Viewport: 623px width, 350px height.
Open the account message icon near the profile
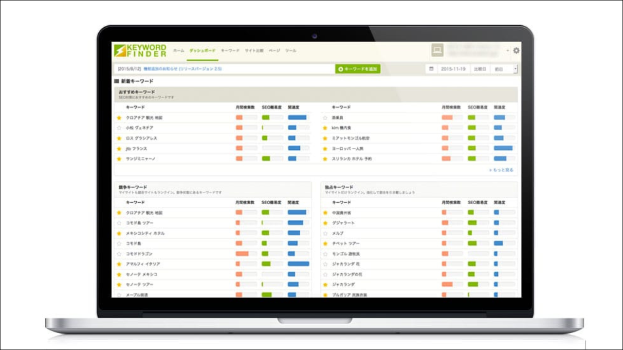pyautogui.click(x=438, y=50)
